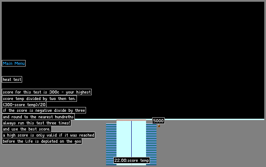Select "if the score is negative" text box
Viewport: 266px width, 167px height.
coord(44,110)
